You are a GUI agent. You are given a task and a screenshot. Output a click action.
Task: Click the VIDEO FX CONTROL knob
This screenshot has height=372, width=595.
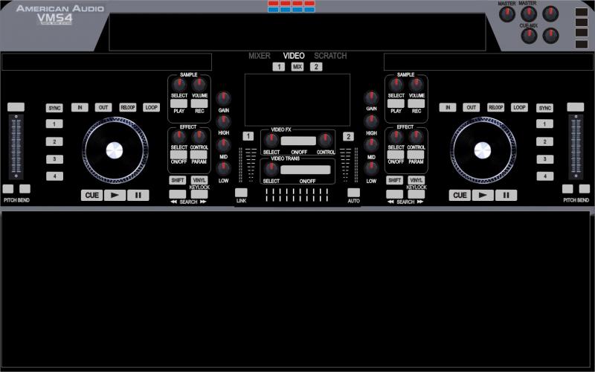[326, 141]
